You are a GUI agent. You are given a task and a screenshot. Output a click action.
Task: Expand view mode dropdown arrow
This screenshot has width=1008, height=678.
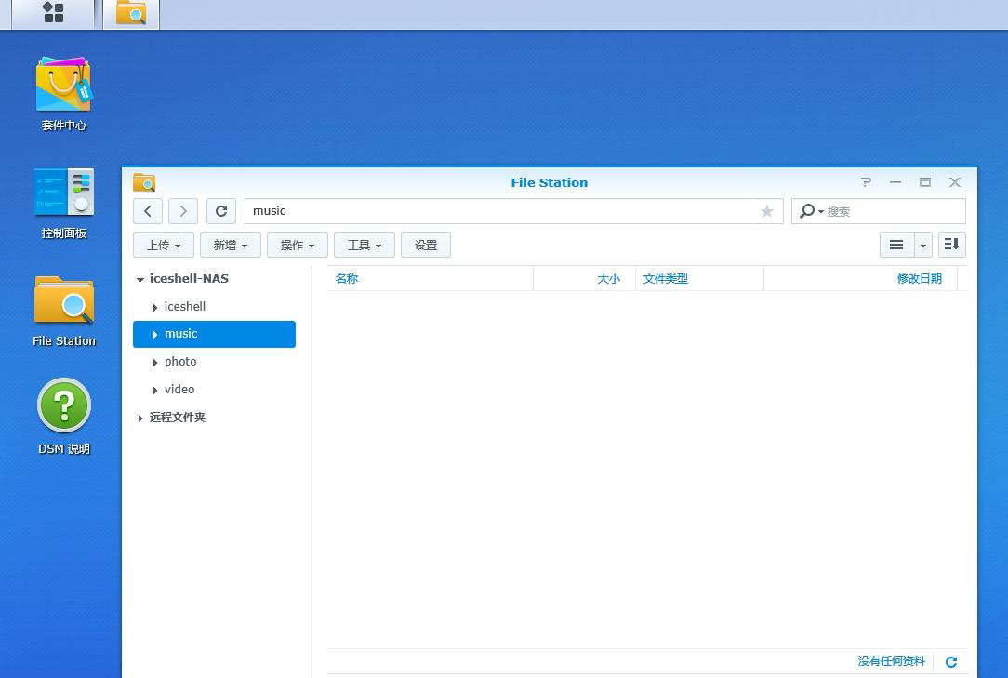[923, 245]
